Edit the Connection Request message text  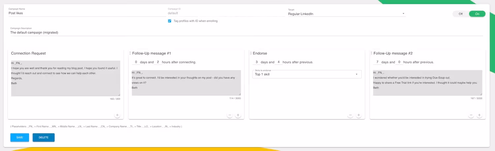click(x=66, y=78)
